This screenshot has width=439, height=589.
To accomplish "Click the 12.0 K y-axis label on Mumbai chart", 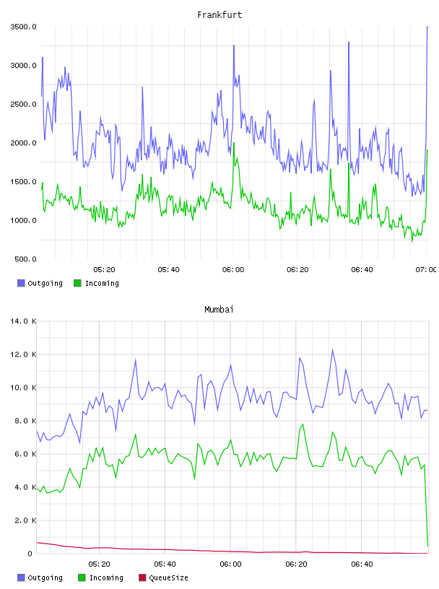I will [x=23, y=354].
